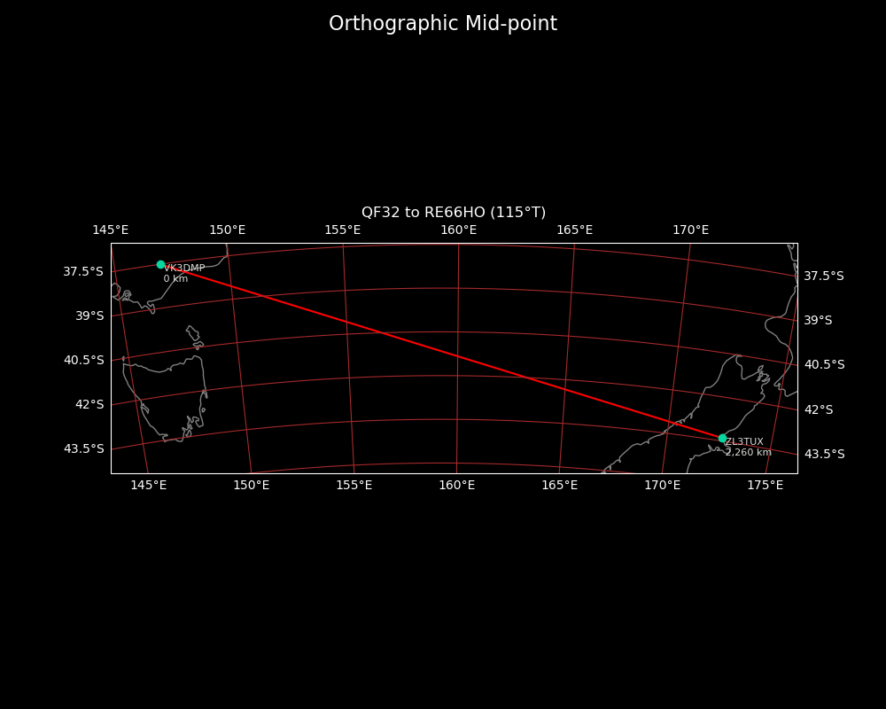Click the 37.5°S label on left axis
Viewport: 886px width, 709px height.
83,271
